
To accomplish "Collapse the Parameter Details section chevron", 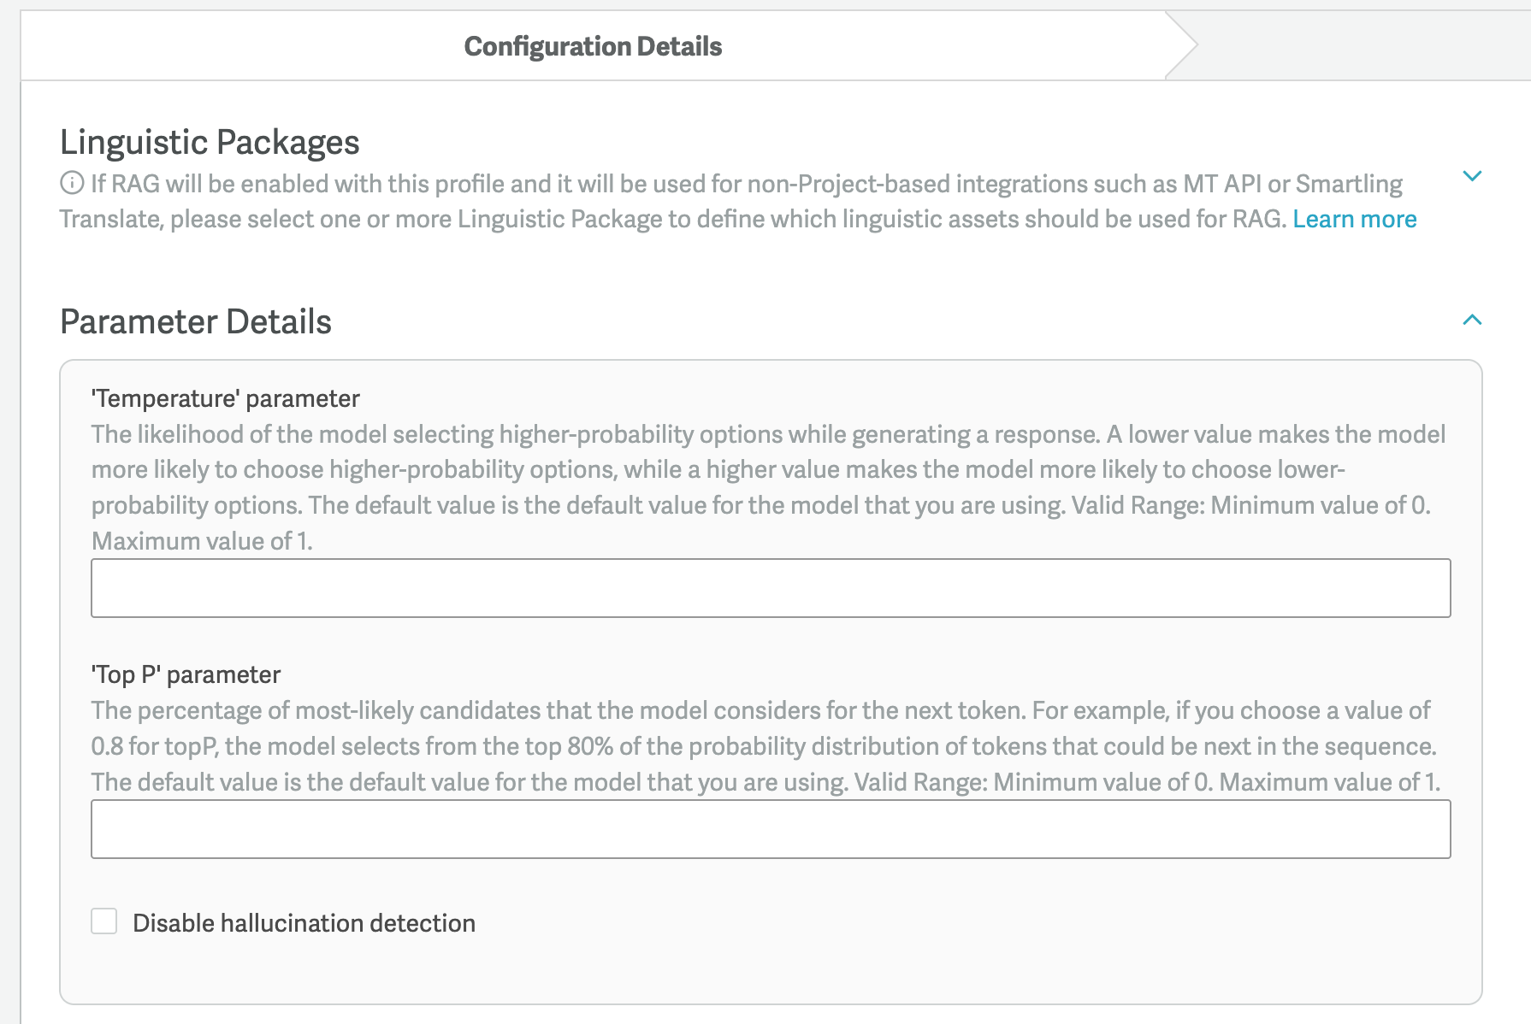I will pos(1472,320).
